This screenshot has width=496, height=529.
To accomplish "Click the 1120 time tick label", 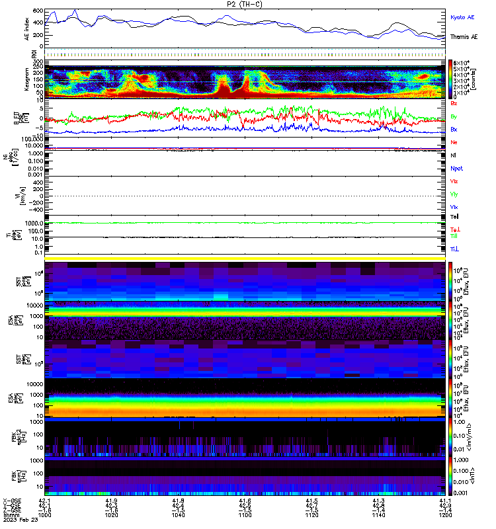I will click(x=311, y=515).
